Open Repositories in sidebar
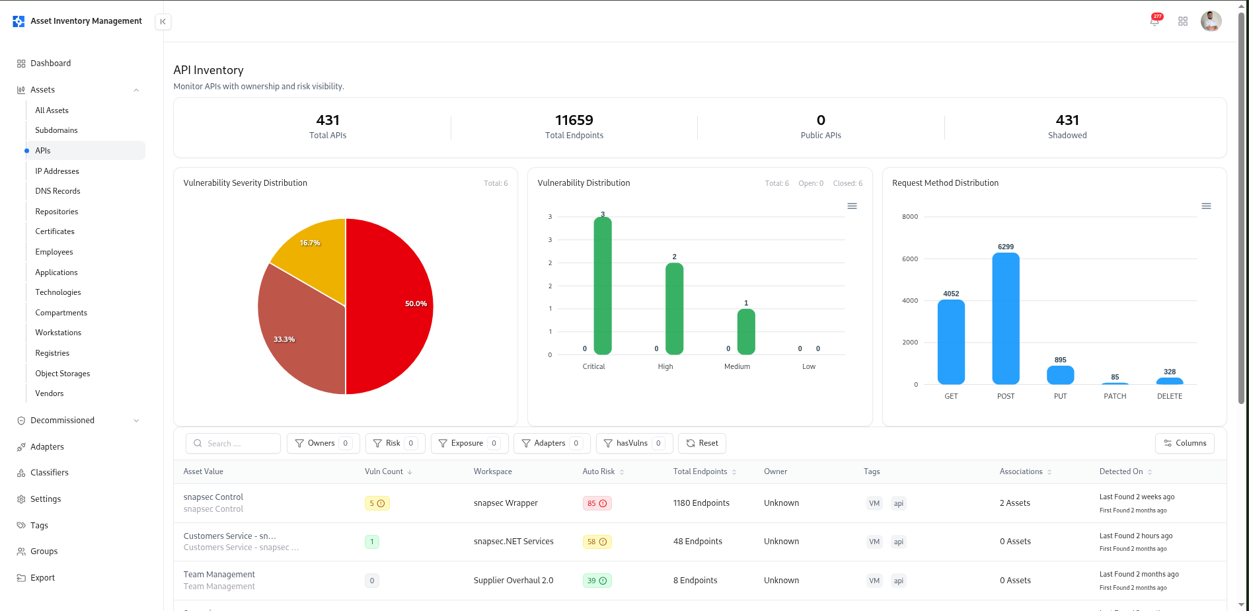Image resolution: width=1249 pixels, height=611 pixels. pyautogui.click(x=56, y=212)
